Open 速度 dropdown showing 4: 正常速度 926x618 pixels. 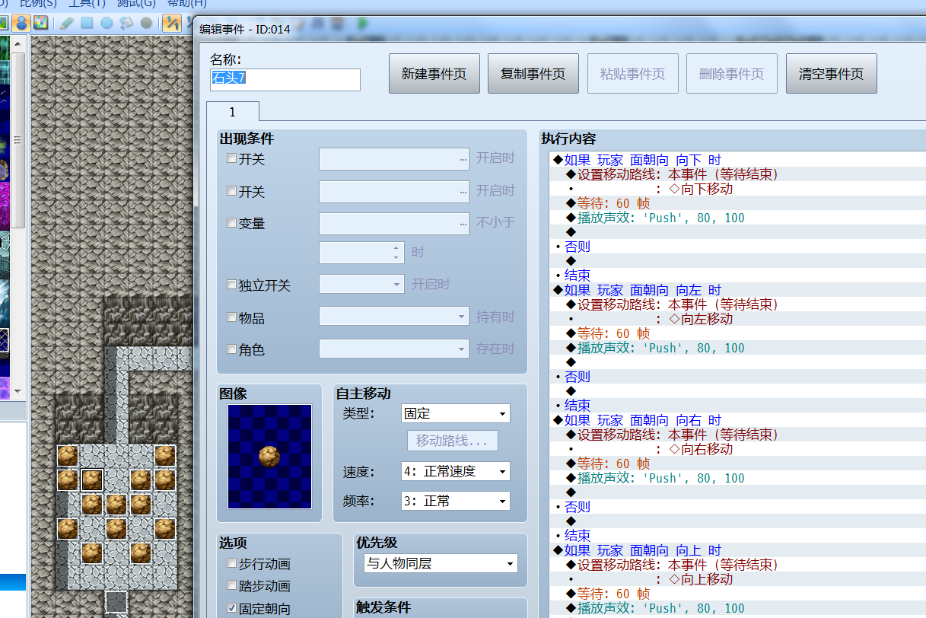coord(455,472)
